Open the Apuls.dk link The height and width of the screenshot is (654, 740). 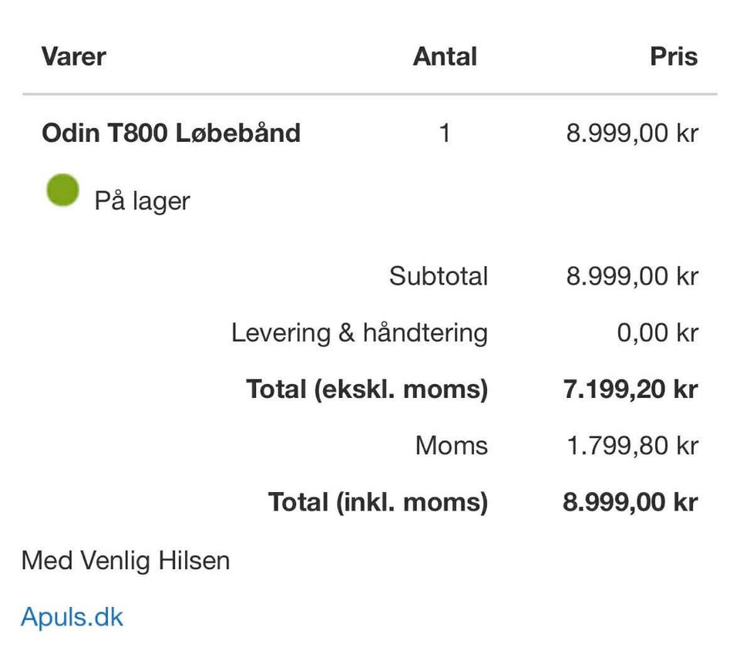[x=72, y=617]
